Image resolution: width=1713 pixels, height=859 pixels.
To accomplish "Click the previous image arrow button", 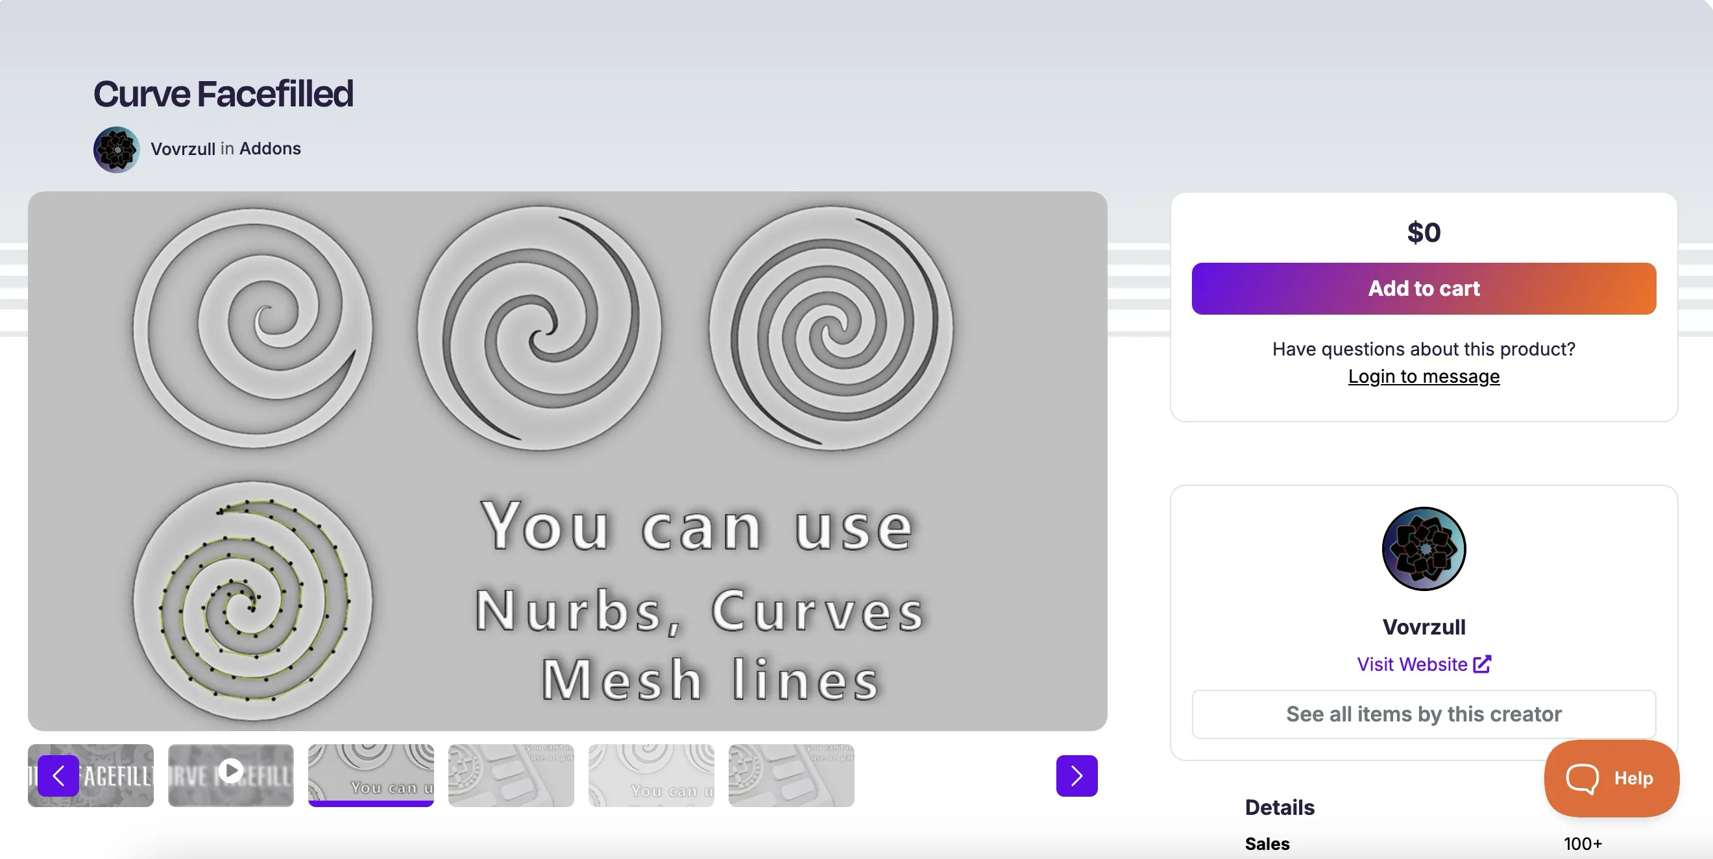I will (58, 775).
